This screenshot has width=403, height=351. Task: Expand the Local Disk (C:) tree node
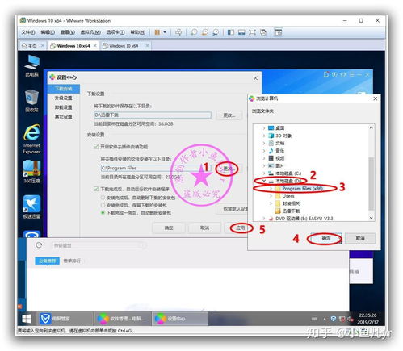tap(264, 173)
